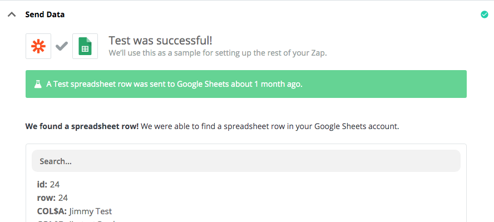Viewport: 494px width, 222px height.
Task: Click the sample setup subtitle text
Action: (x=218, y=53)
